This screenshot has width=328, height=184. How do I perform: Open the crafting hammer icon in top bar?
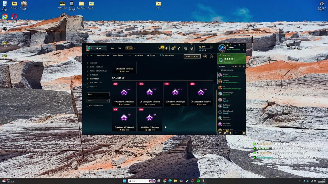click(179, 48)
